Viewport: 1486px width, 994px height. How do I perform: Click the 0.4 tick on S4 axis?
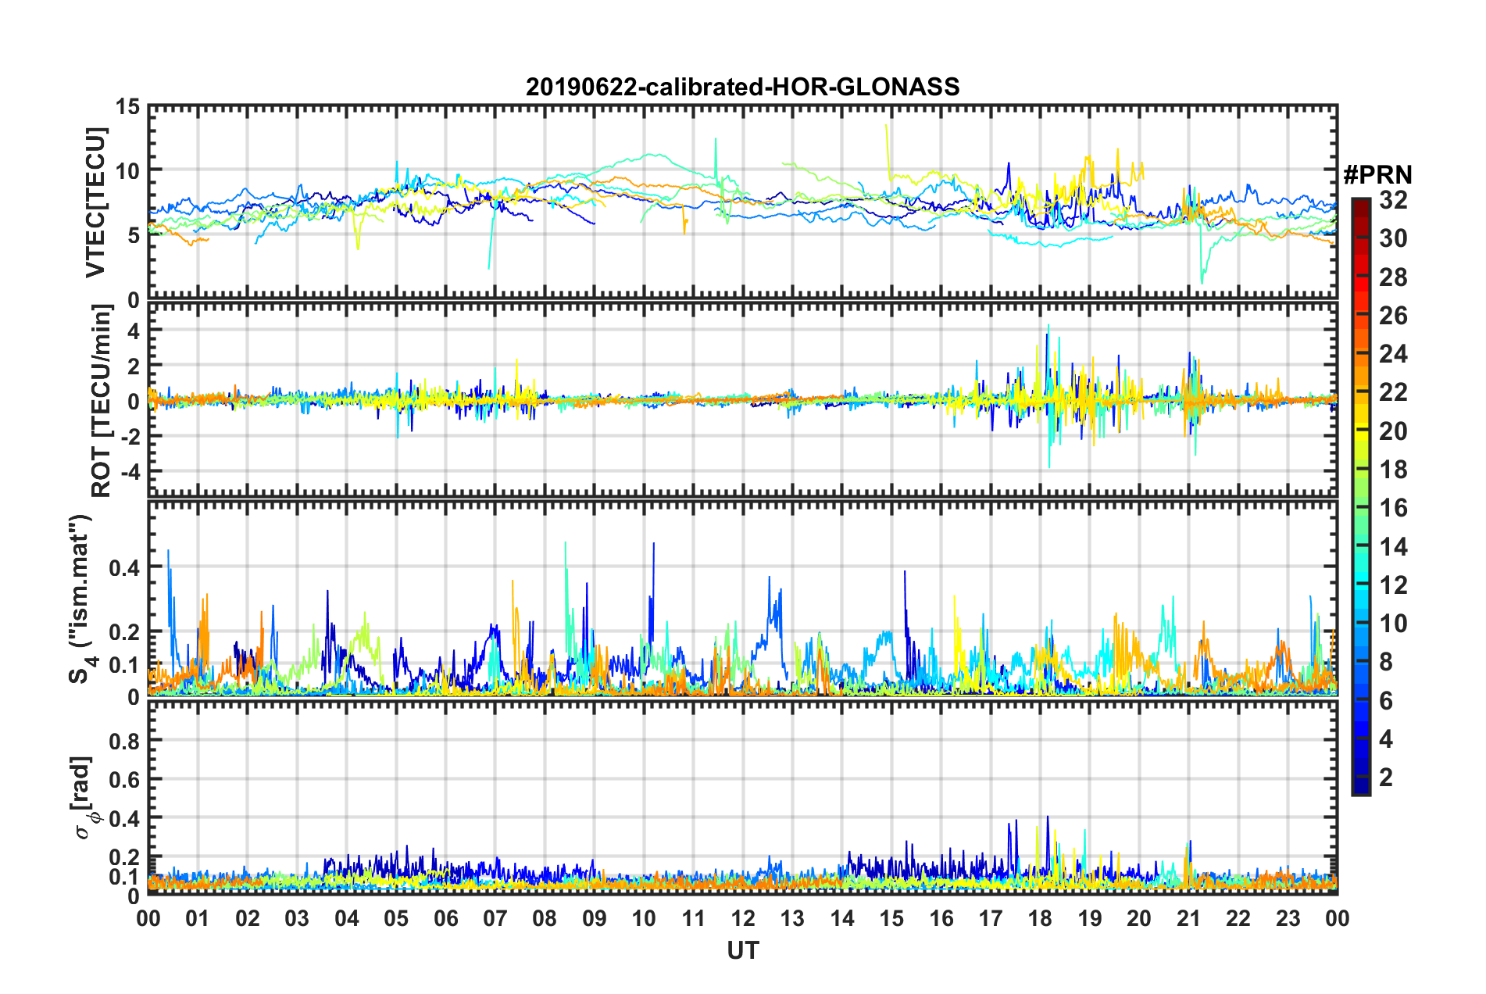click(x=124, y=567)
